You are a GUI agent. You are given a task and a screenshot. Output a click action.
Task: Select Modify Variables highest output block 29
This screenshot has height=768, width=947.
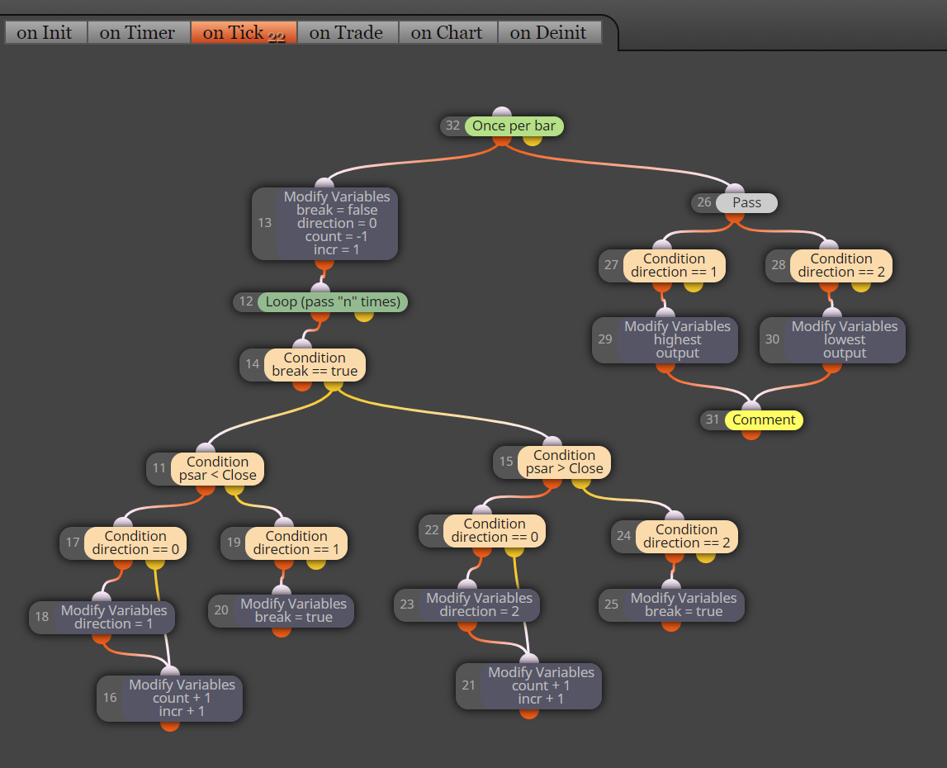click(665, 339)
